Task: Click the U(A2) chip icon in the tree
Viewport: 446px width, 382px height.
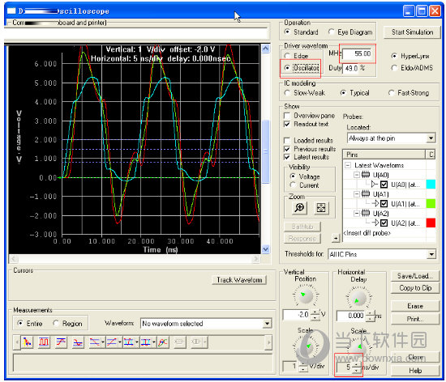Action: tap(366, 213)
